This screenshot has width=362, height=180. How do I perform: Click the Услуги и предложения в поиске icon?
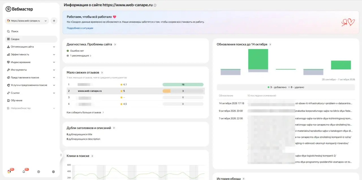point(8,85)
